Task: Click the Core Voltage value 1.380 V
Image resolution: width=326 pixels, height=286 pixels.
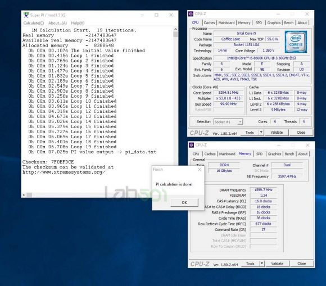Action: point(269,51)
